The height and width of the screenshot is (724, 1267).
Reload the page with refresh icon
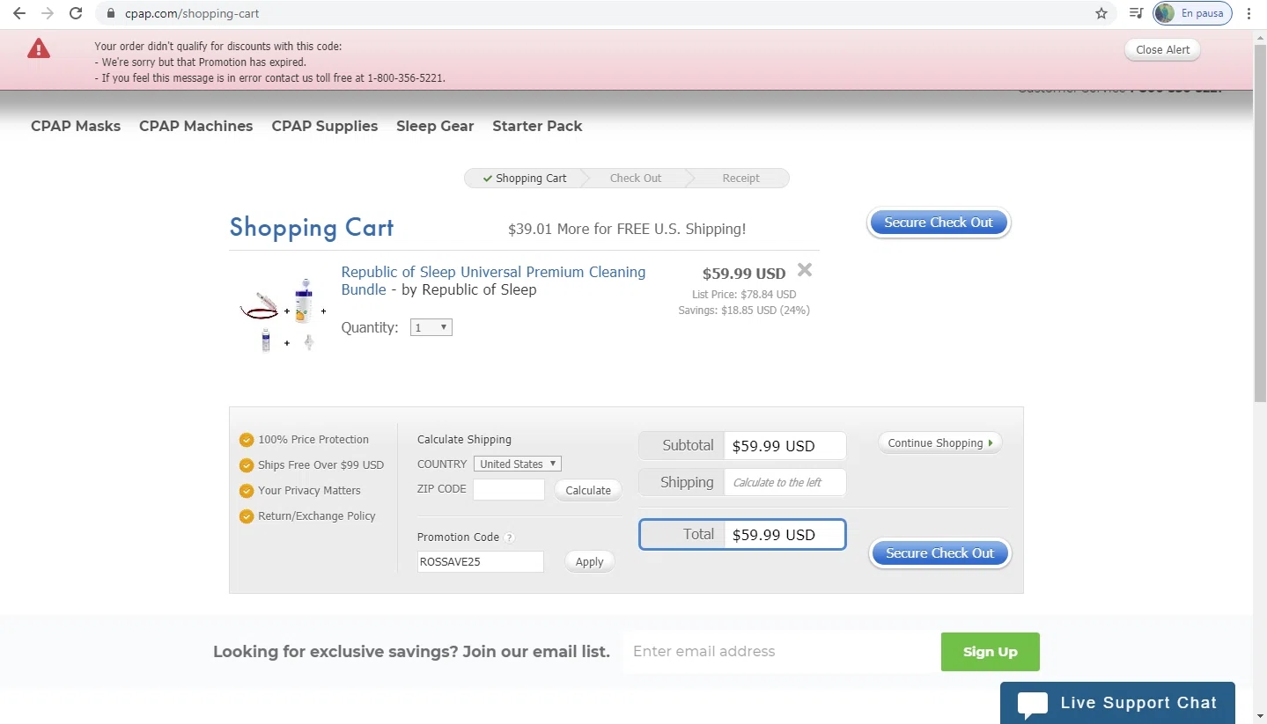click(x=76, y=13)
